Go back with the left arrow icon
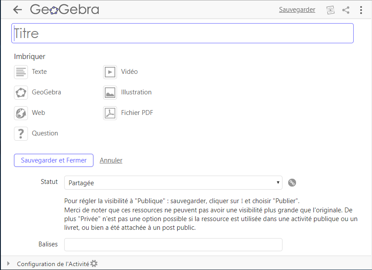372x270 pixels. coord(17,10)
